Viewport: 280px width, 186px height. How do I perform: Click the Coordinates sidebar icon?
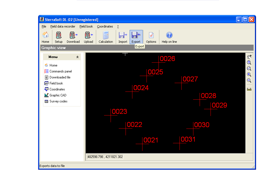(x=46, y=89)
